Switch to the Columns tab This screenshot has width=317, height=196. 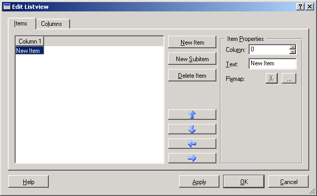(51, 24)
